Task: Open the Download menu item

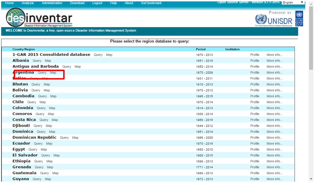Action: pos(77,3)
